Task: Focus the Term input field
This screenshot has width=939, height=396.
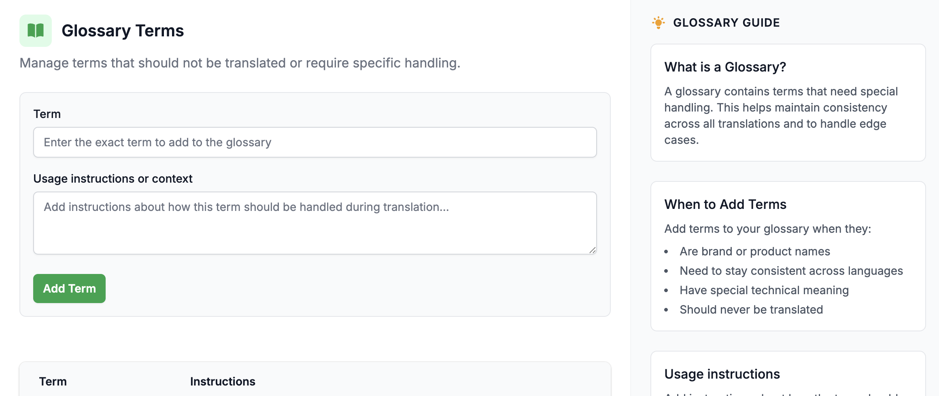Action: pyautogui.click(x=314, y=142)
